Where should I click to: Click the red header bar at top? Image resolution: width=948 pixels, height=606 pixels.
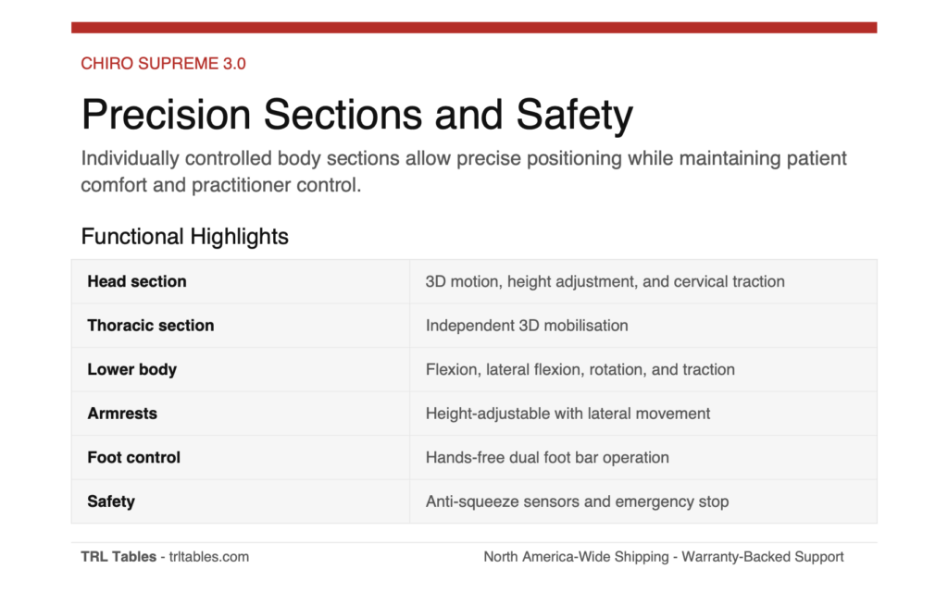474,28
